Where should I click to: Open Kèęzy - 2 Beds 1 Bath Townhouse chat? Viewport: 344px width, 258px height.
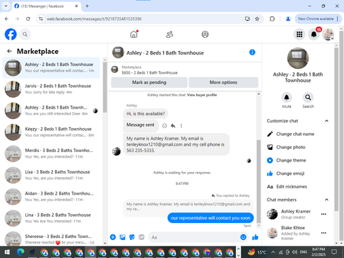click(52, 132)
